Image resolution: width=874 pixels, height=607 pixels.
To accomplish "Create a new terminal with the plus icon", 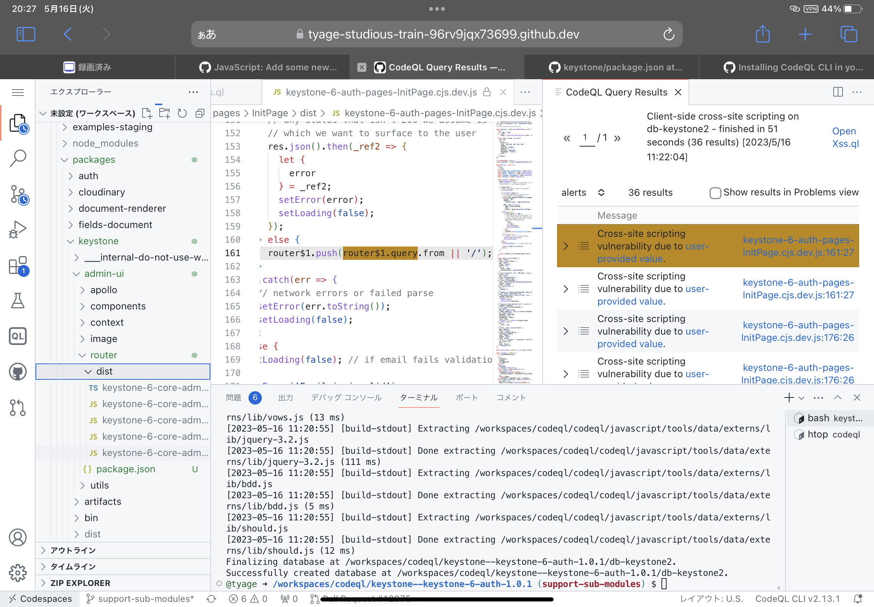I will click(788, 397).
